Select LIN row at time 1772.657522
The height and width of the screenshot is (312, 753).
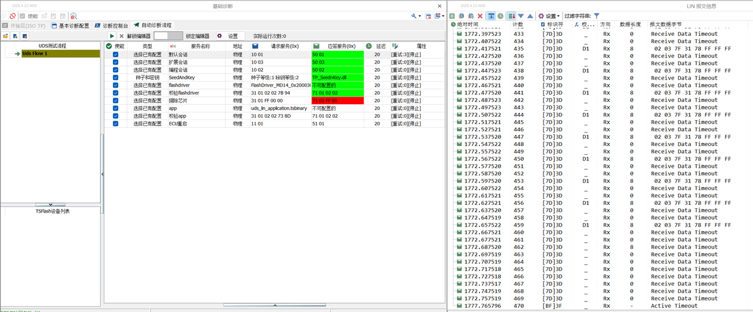point(600,225)
